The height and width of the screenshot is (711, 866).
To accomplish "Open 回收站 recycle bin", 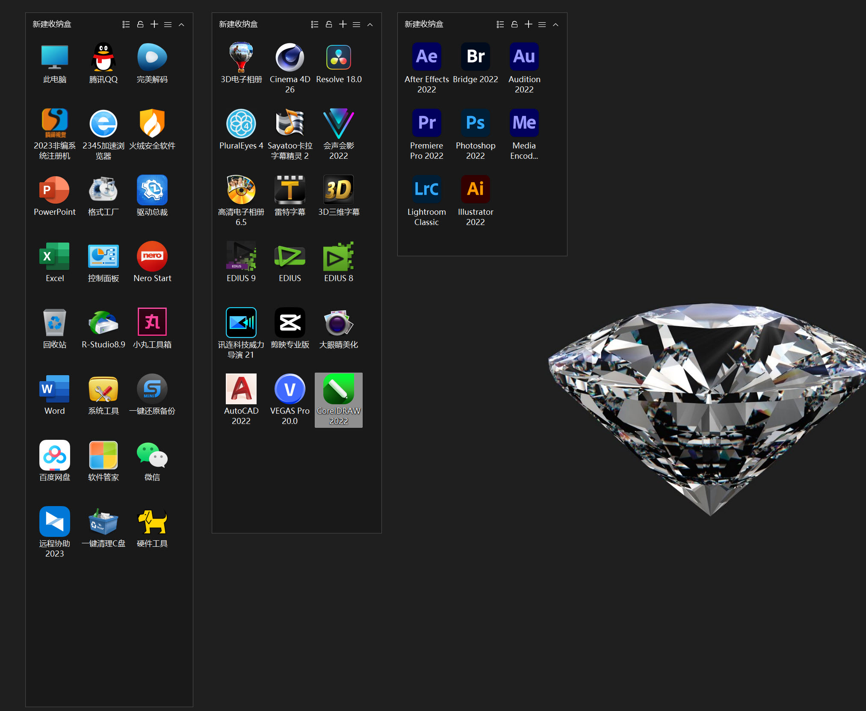I will click(55, 323).
